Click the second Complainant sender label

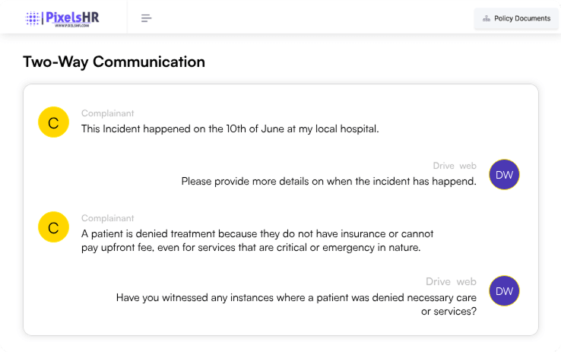point(107,218)
